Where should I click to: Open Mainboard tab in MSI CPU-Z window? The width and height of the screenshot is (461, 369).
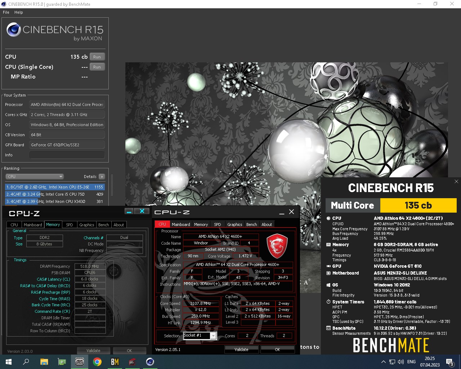[x=181, y=224]
